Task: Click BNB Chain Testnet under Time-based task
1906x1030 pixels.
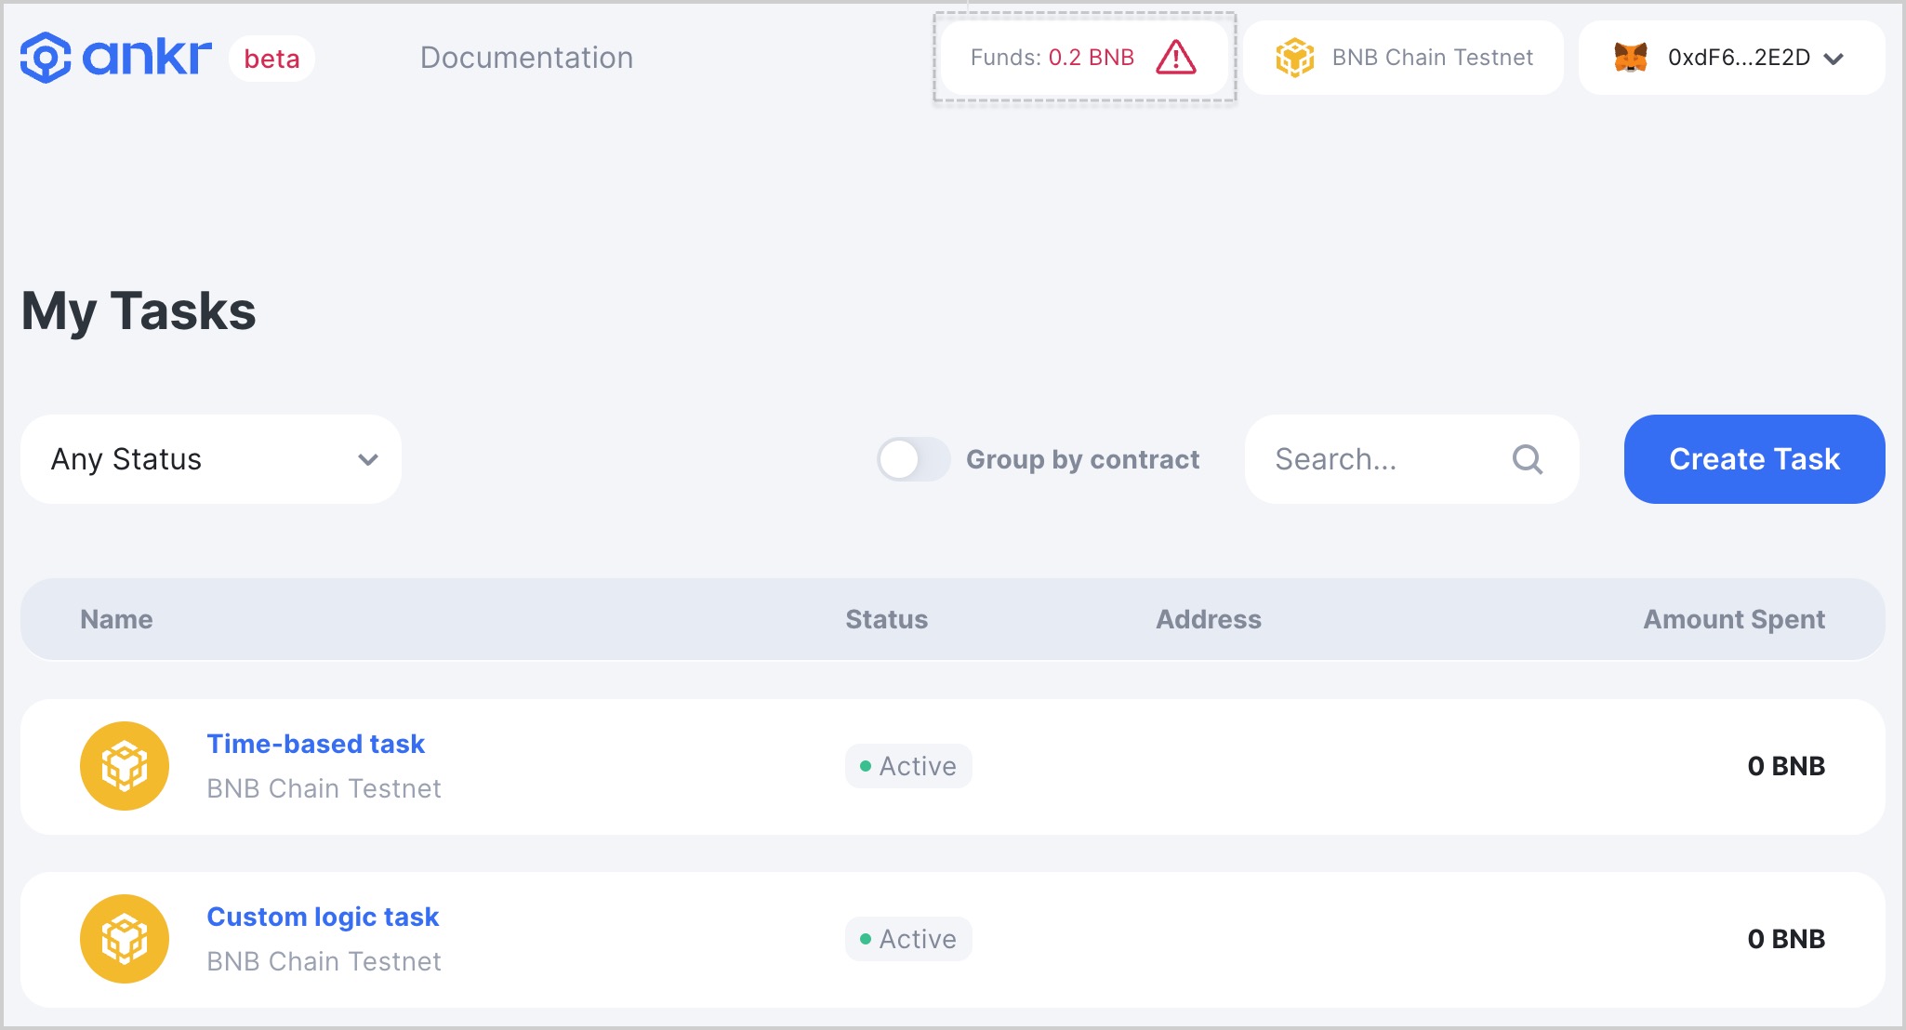Action: 324,788
